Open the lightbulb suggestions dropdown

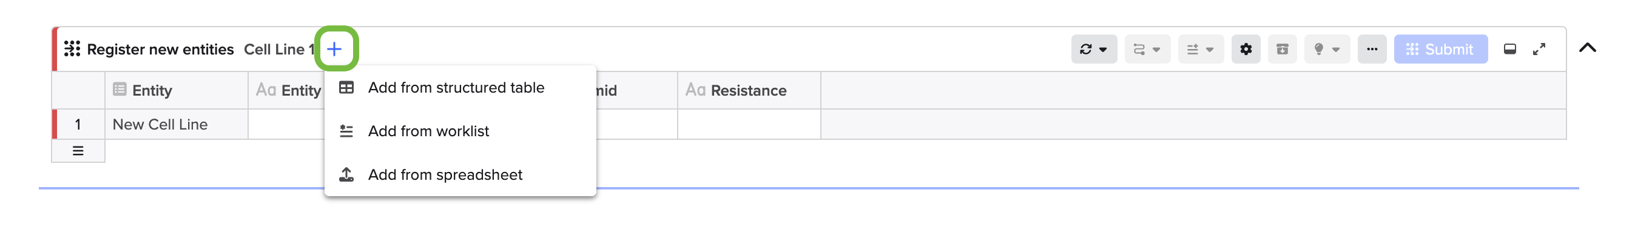click(x=1327, y=48)
